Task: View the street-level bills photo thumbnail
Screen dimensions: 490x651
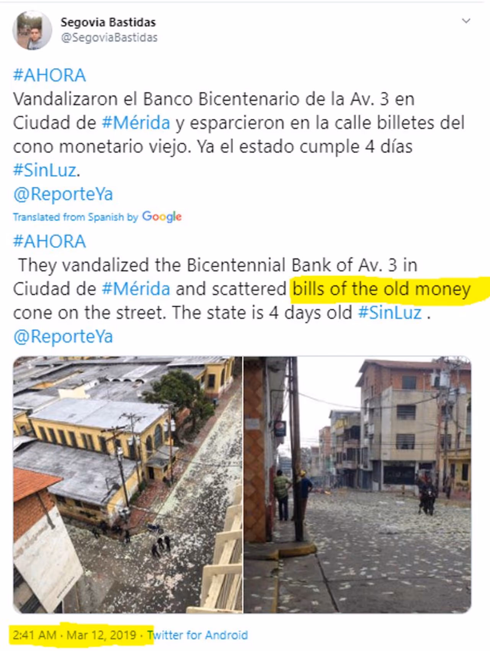Action: (358, 485)
